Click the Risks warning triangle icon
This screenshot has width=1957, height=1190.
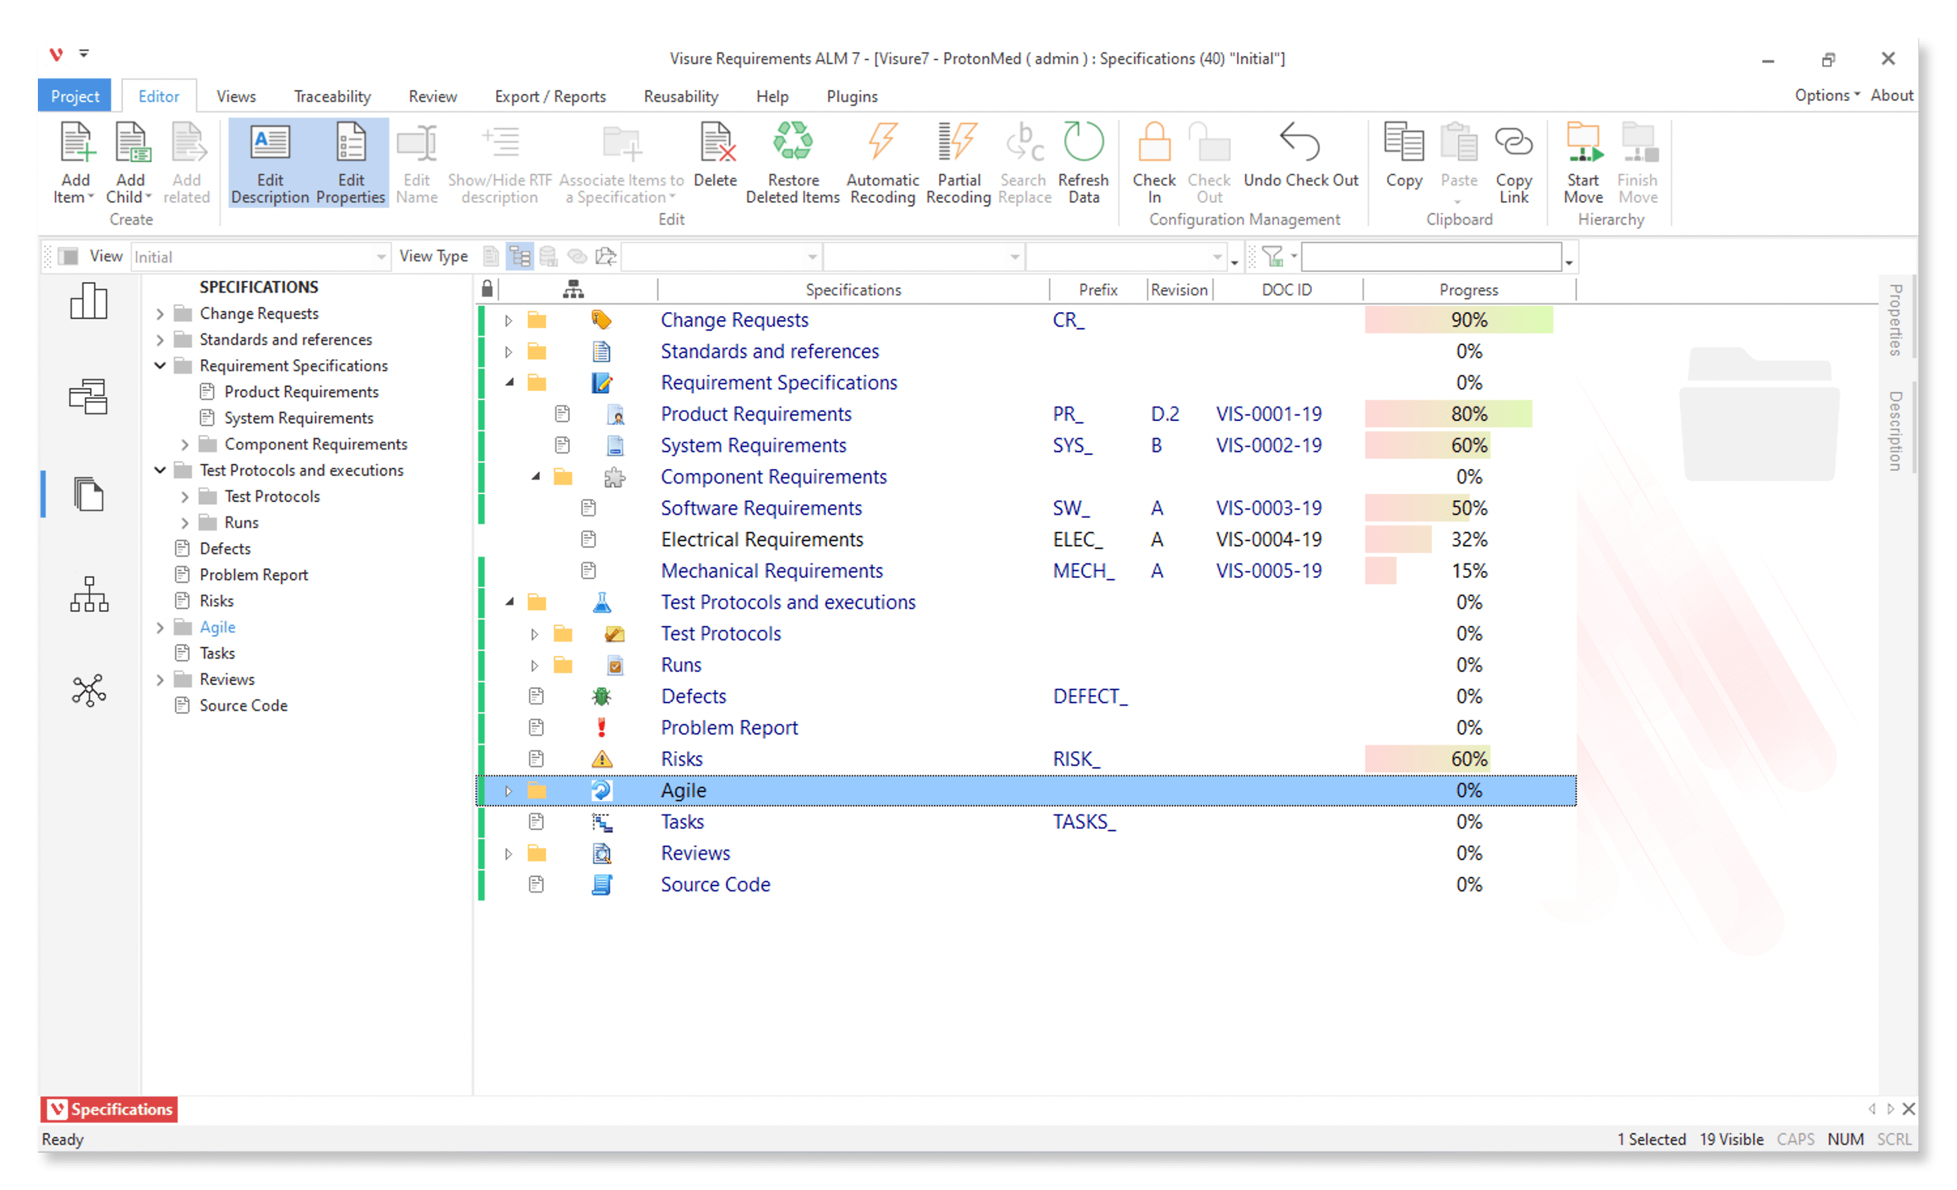pyautogui.click(x=602, y=760)
